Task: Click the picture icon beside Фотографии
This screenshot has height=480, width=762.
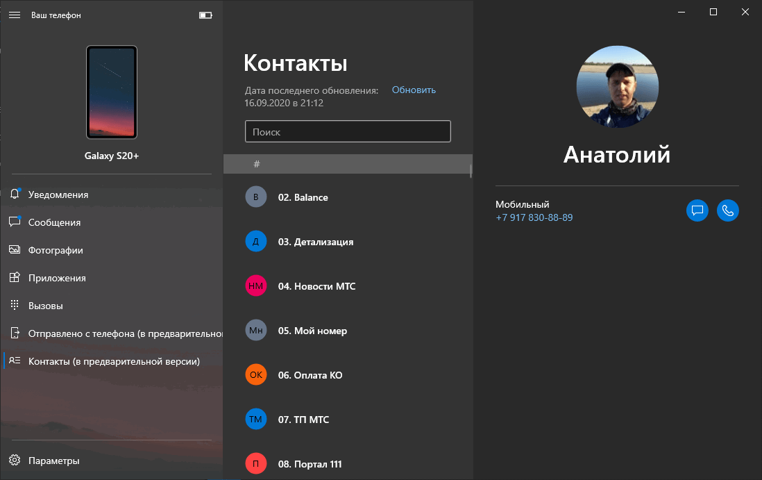Action: [x=15, y=249]
